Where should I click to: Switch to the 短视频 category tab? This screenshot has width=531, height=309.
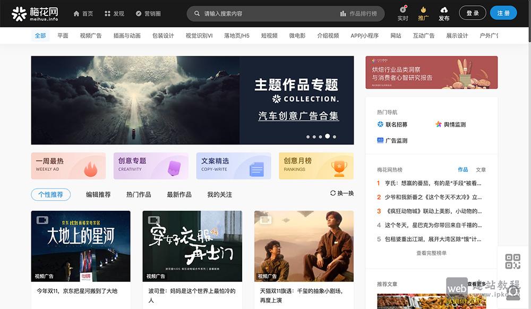click(x=269, y=36)
